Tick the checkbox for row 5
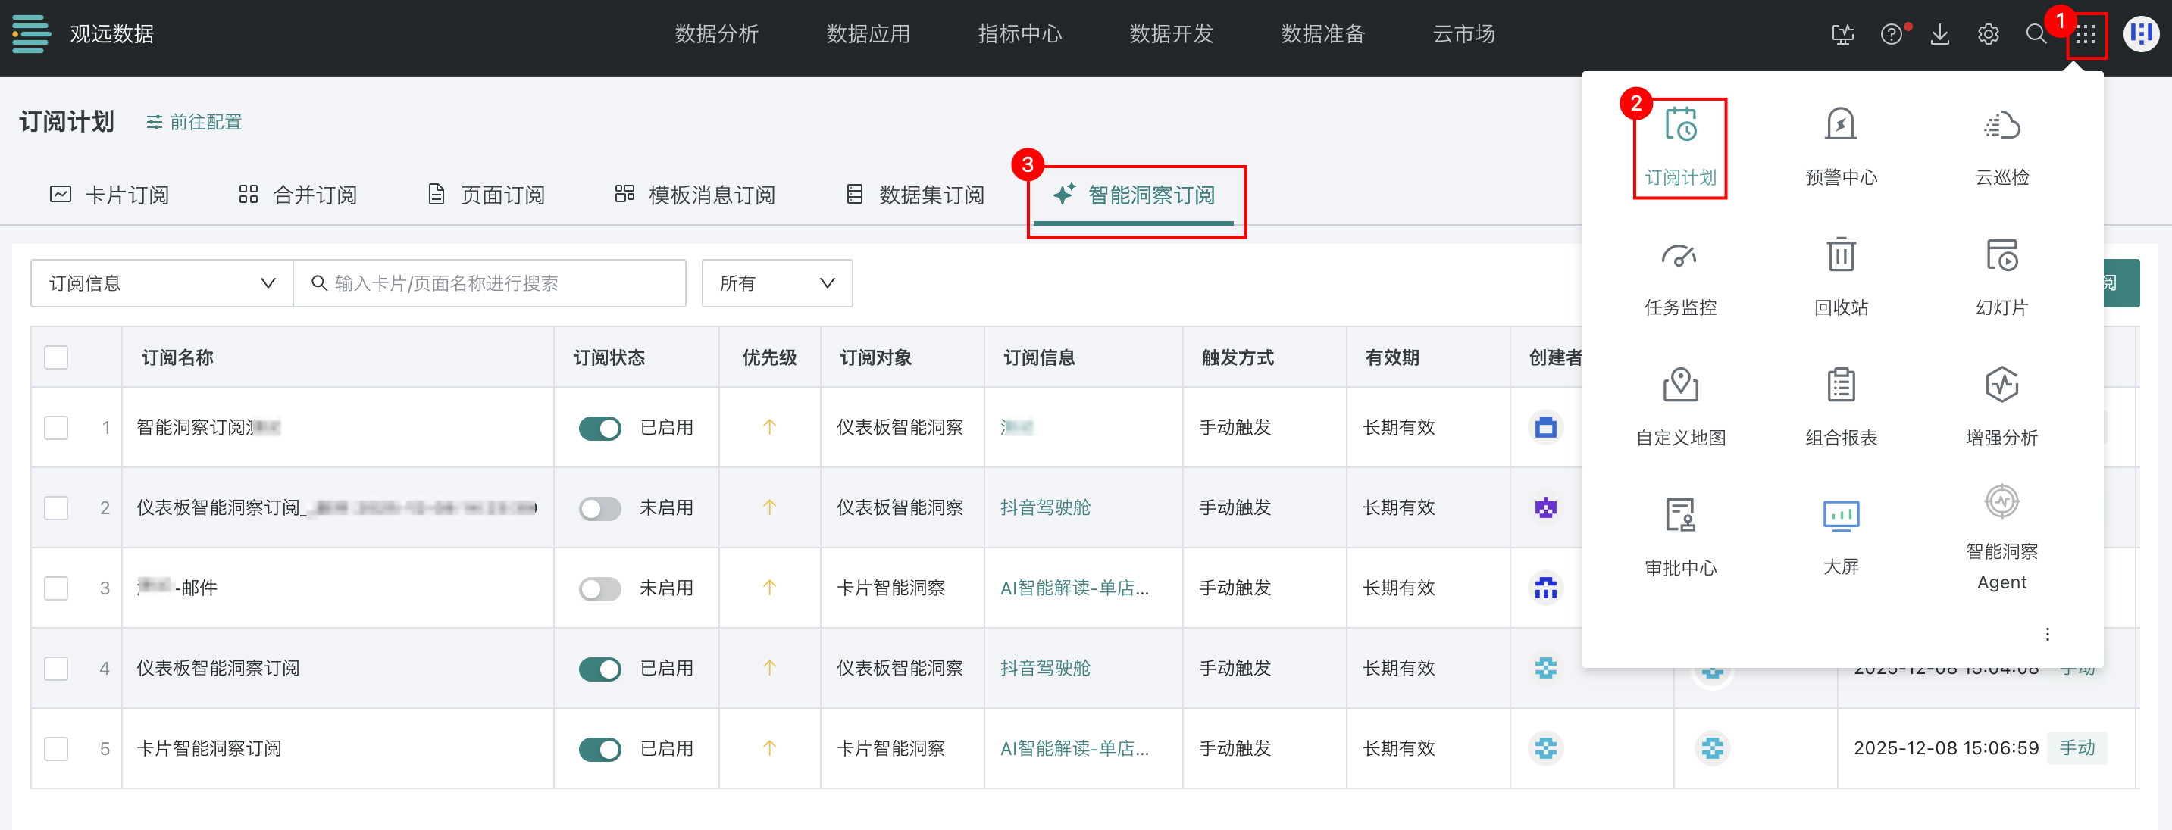 click(57, 748)
